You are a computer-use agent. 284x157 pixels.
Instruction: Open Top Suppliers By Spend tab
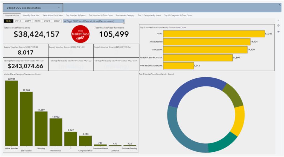[76, 16]
